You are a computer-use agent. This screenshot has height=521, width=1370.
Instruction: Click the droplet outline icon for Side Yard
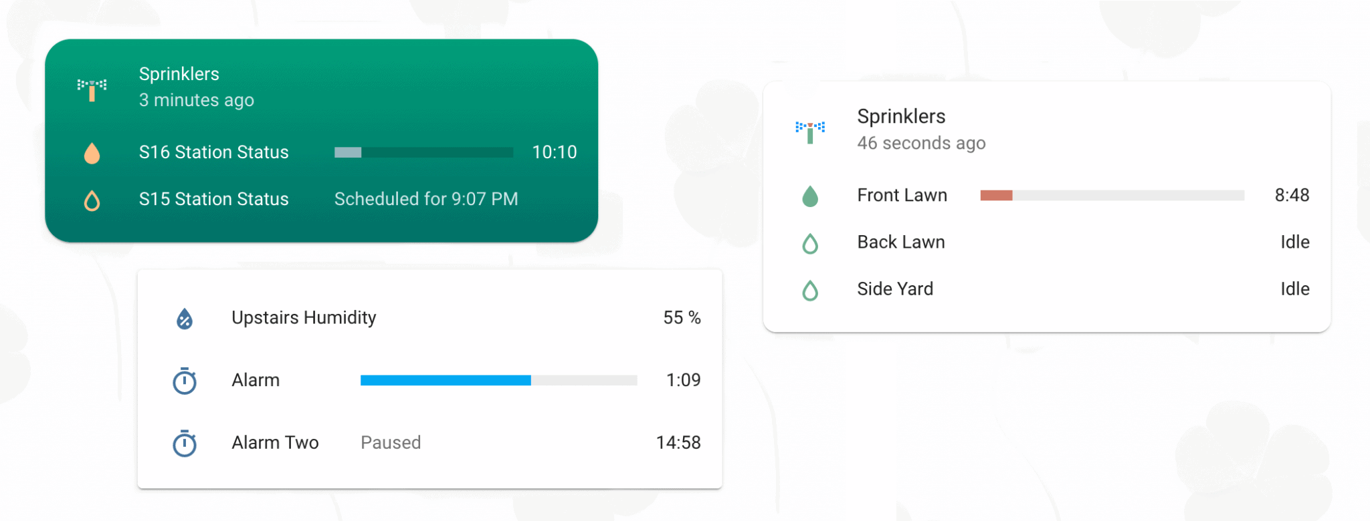[809, 289]
